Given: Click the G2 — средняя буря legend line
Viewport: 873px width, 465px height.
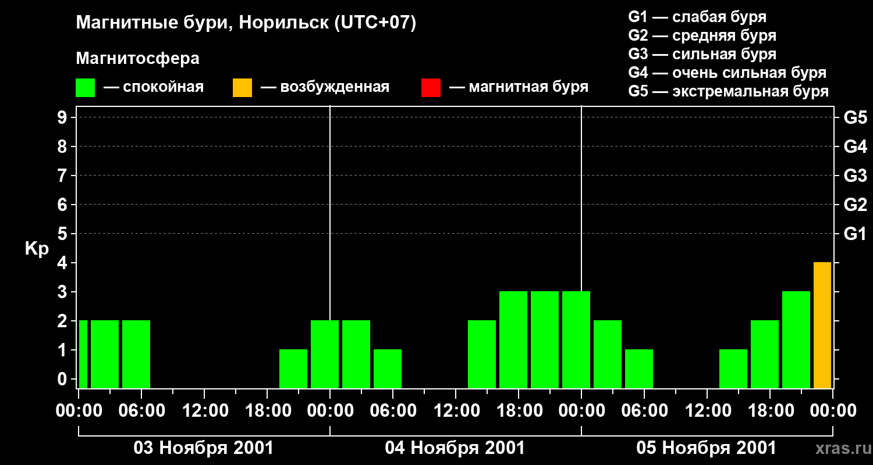Looking at the screenshot, I should click(x=702, y=35).
